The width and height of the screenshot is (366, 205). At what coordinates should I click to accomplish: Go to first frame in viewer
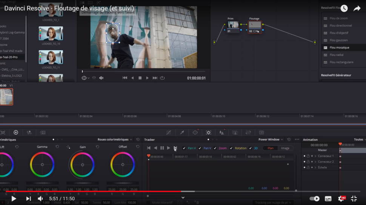pyautogui.click(x=125, y=78)
